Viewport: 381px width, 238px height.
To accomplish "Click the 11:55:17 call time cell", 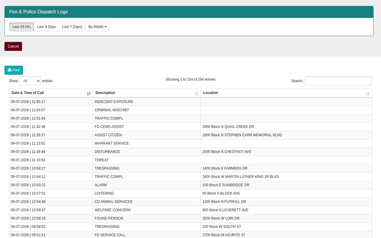I will (51, 102).
